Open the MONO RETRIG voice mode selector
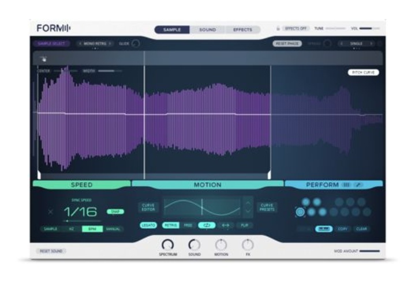415x288 pixels. [x=95, y=44]
